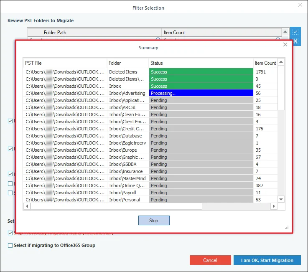Check Select if migrating to Office365 Group
308x272 pixels.
[x=10, y=245]
